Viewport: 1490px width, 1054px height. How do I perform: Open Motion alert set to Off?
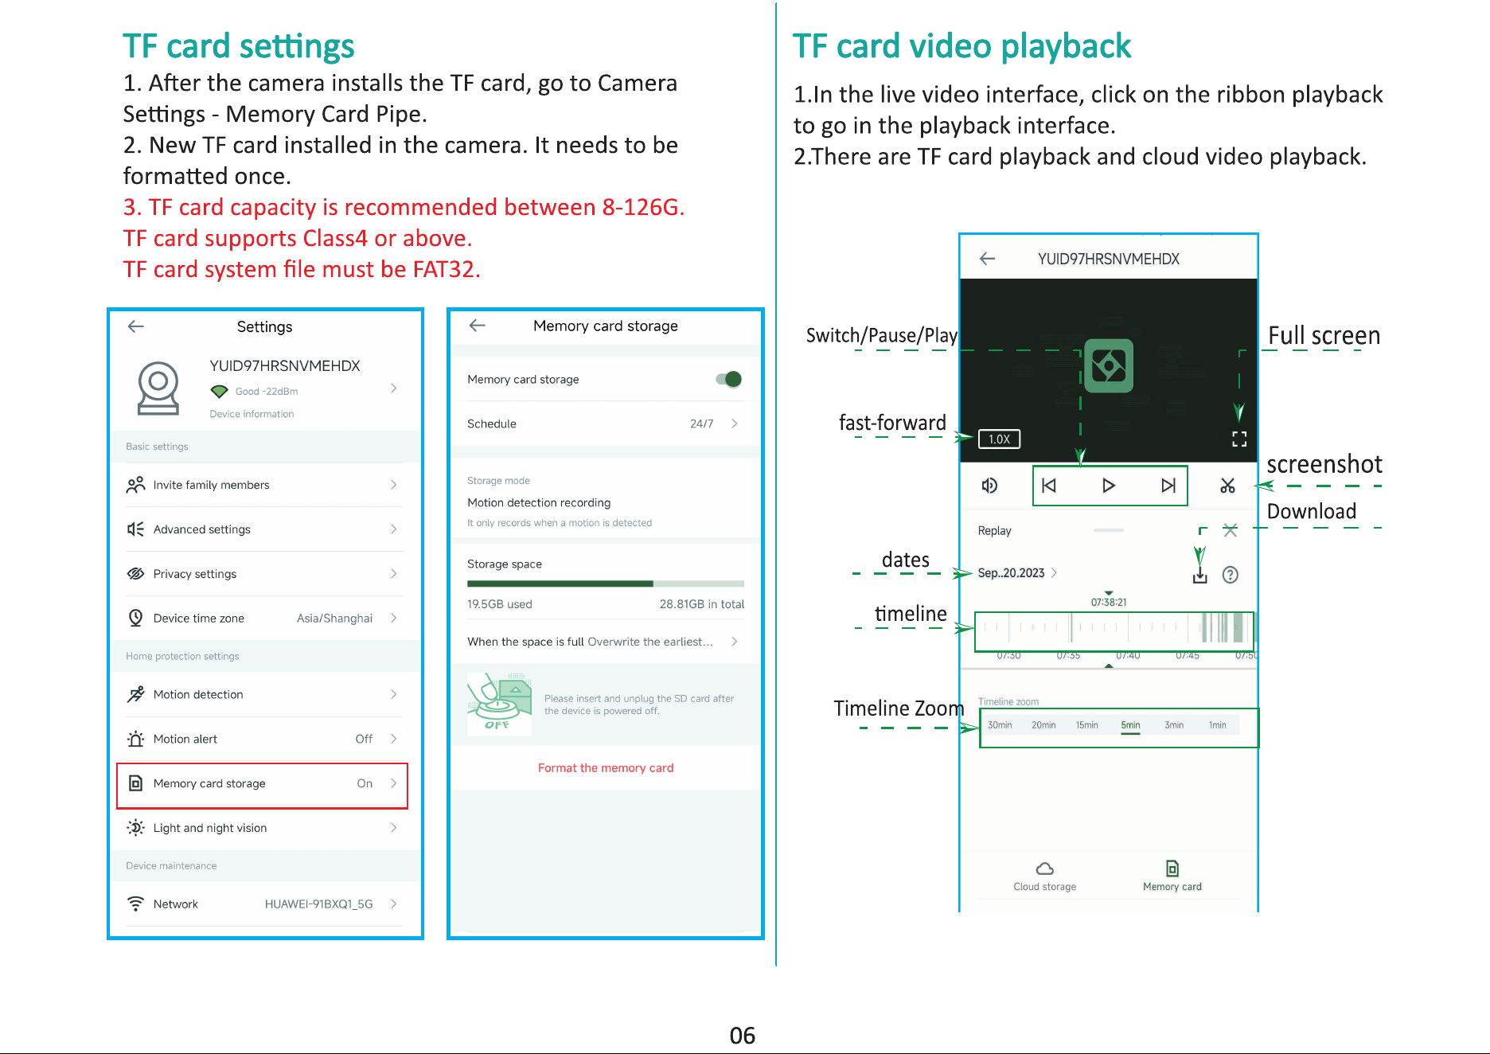[x=265, y=739]
